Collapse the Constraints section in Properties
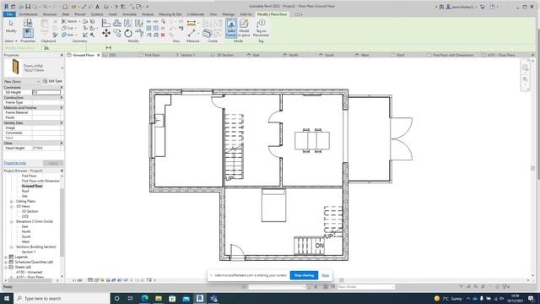 62,88
